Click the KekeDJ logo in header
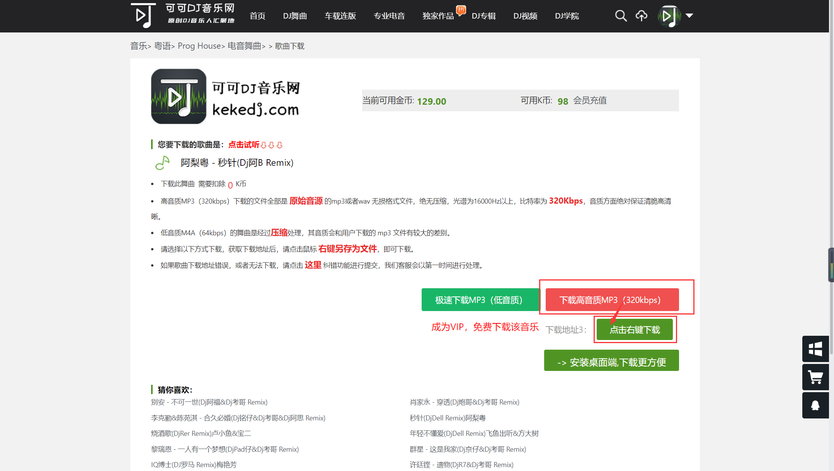 click(182, 16)
